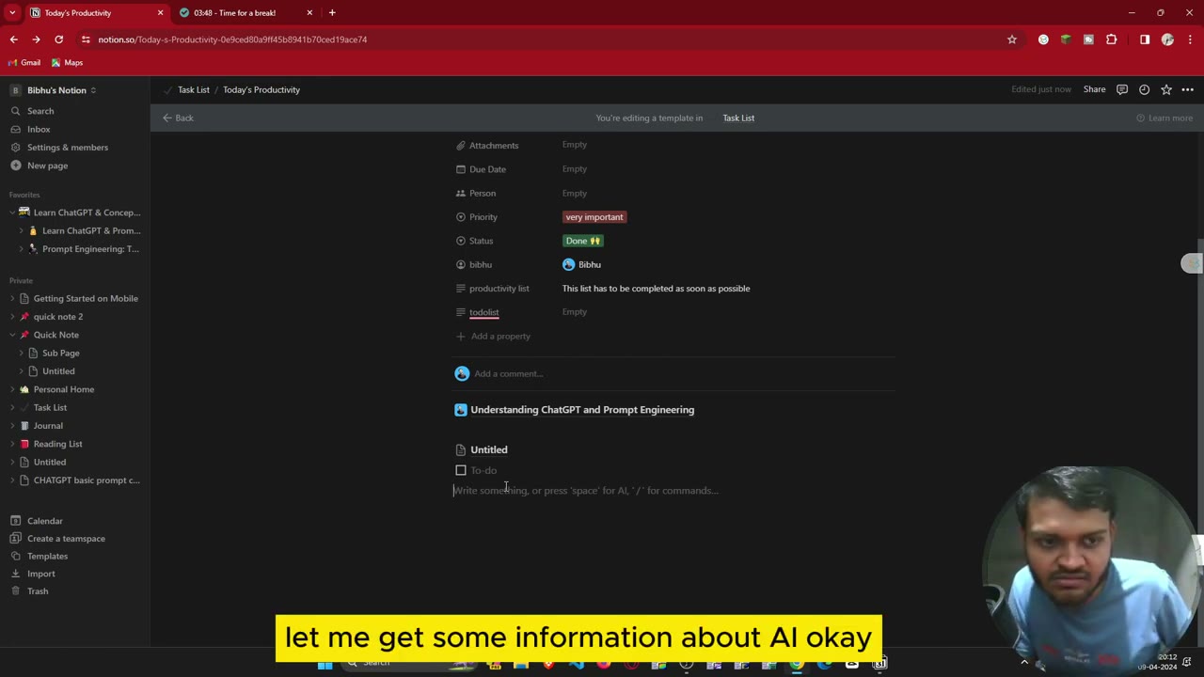This screenshot has height=677, width=1204.
Task: Bookmark this tab with the Chrome star
Action: pyautogui.click(x=1012, y=39)
